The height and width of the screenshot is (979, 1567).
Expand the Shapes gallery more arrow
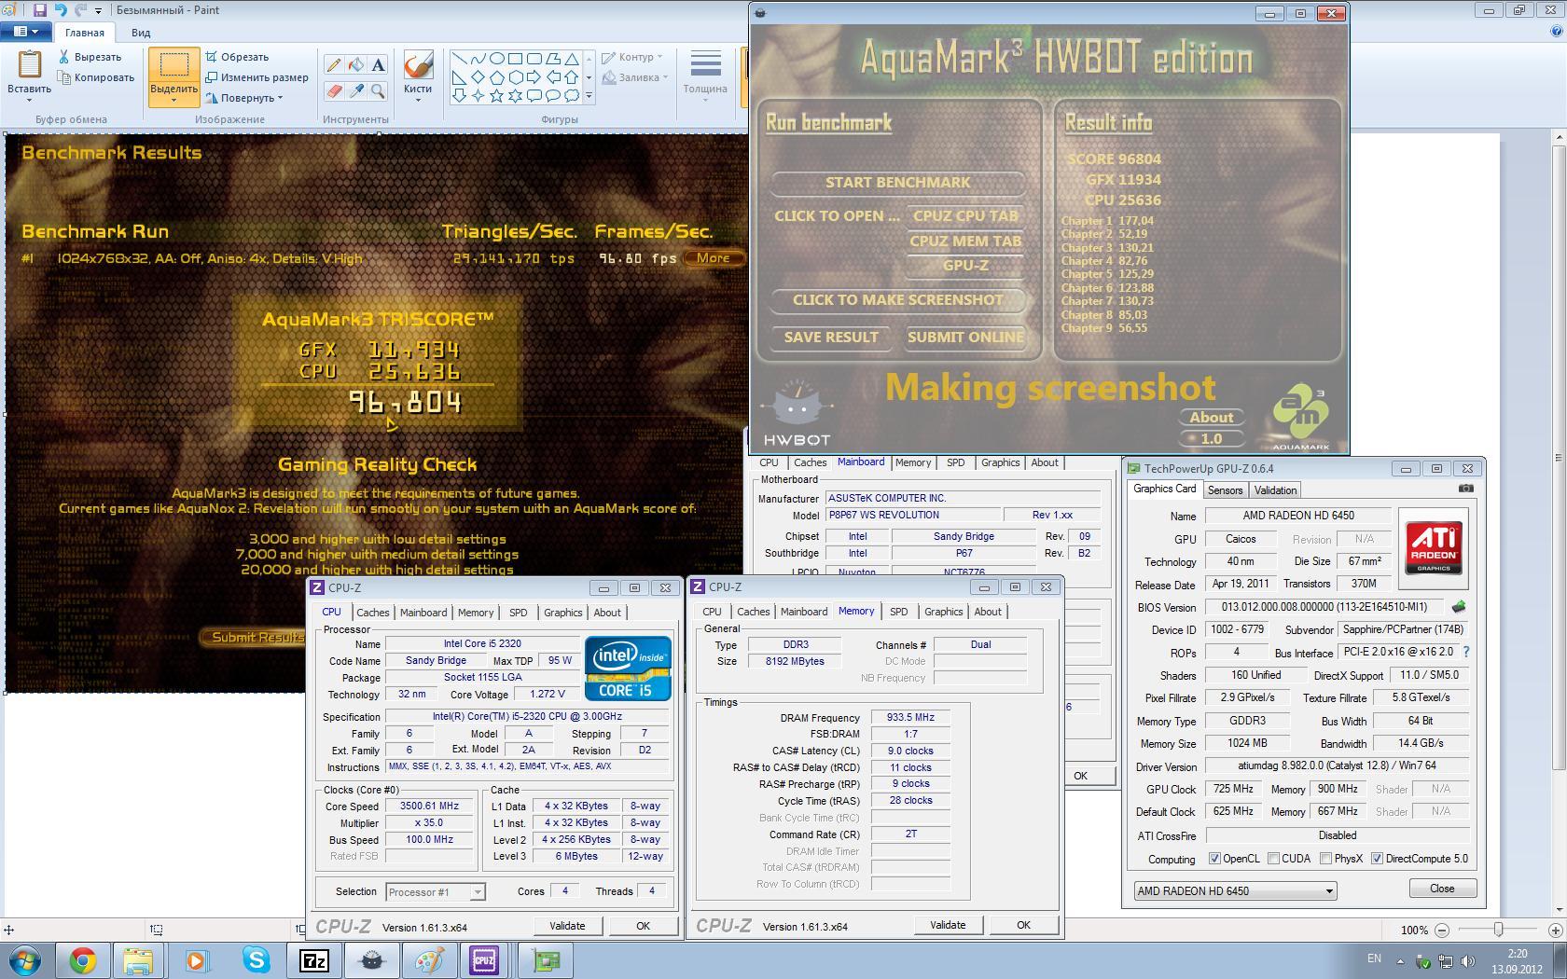tap(589, 95)
